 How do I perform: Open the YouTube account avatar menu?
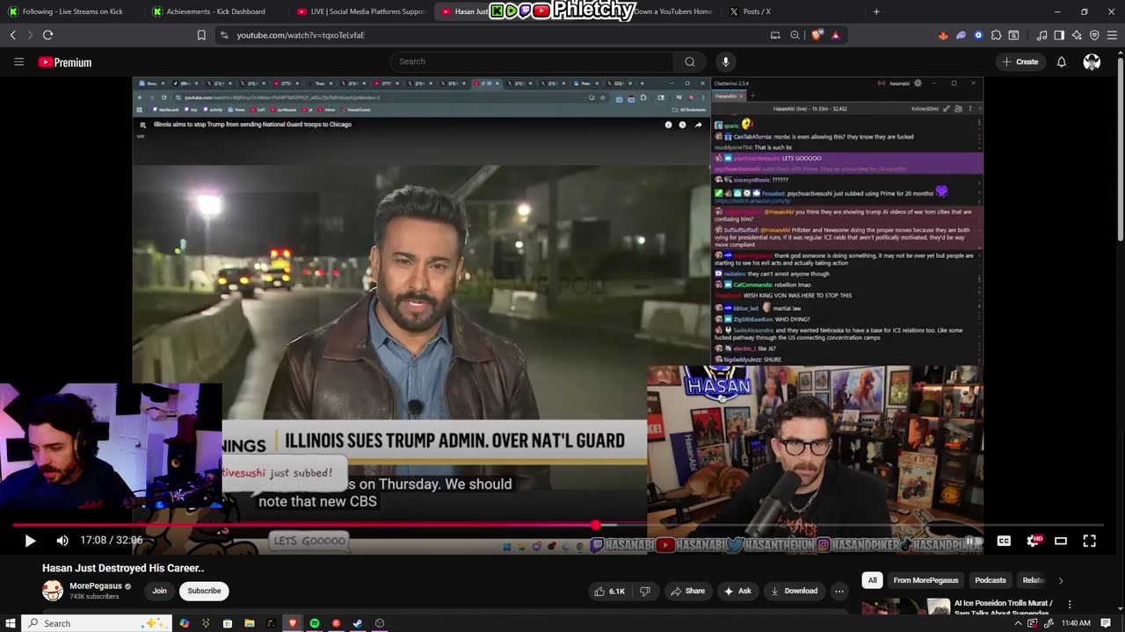(x=1092, y=61)
